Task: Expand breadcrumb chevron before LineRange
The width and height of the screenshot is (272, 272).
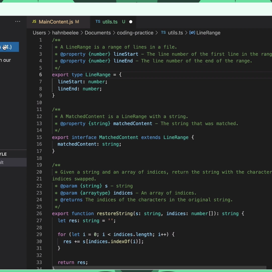Action: tap(186, 33)
